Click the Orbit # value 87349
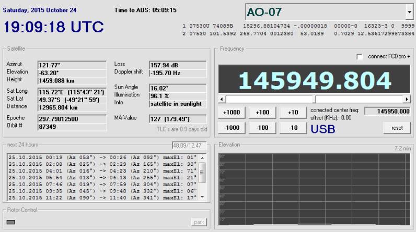Viewport: 416px width, 232px height. [72, 127]
